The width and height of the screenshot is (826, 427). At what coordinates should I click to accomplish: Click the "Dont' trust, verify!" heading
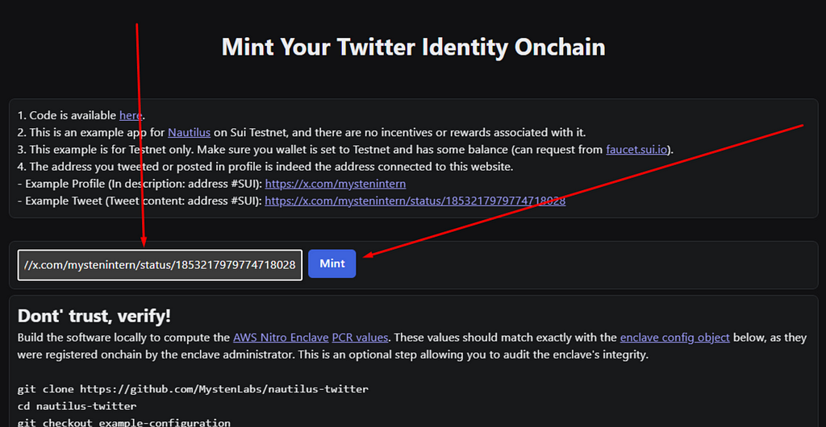click(94, 316)
